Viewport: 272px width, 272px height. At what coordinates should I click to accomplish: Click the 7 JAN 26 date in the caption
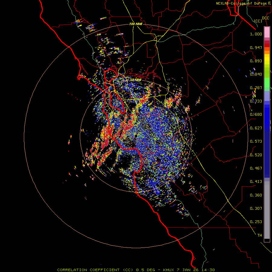[188, 270]
